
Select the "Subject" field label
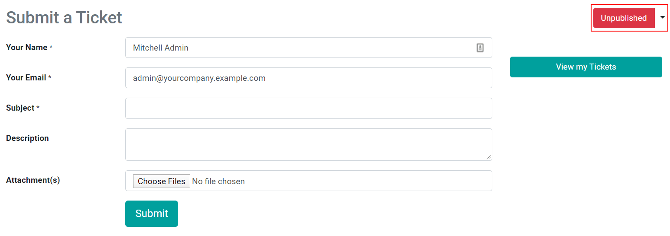20,108
